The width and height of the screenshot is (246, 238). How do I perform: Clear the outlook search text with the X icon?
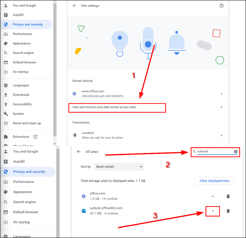236,152
